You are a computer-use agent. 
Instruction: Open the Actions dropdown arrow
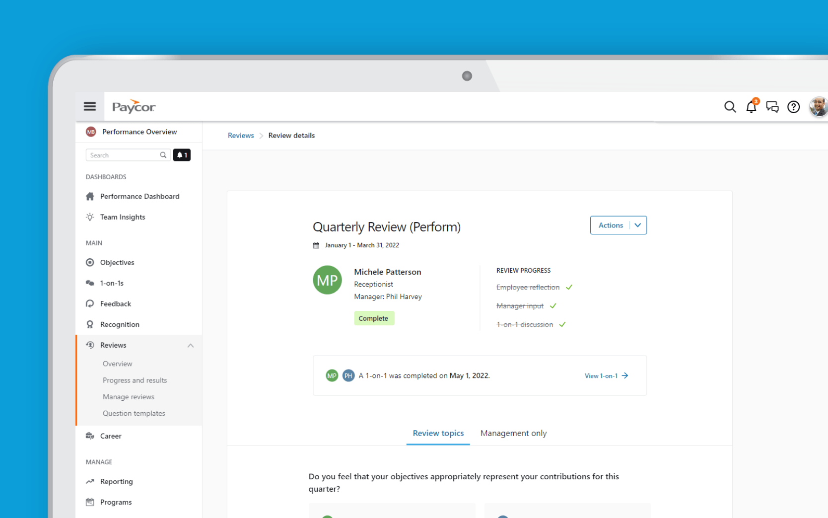click(638, 225)
